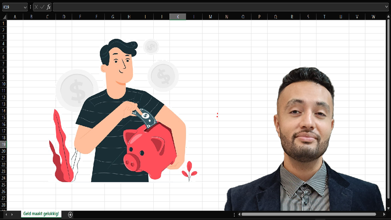Select row 19 header
The image size is (391, 220).
point(3,144)
